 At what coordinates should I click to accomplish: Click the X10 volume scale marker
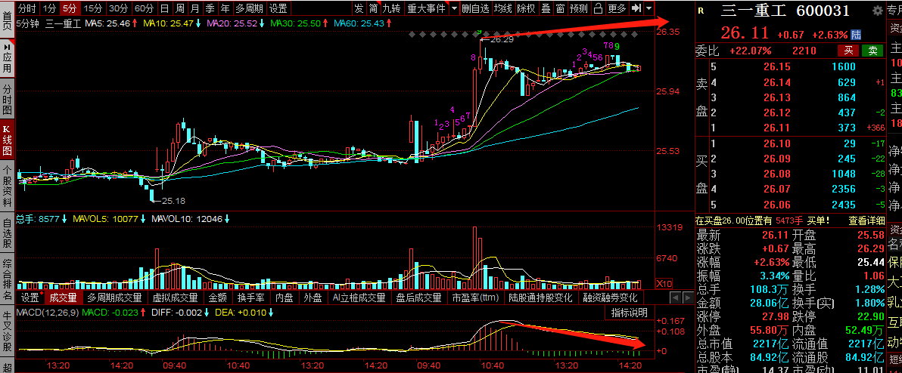664,283
